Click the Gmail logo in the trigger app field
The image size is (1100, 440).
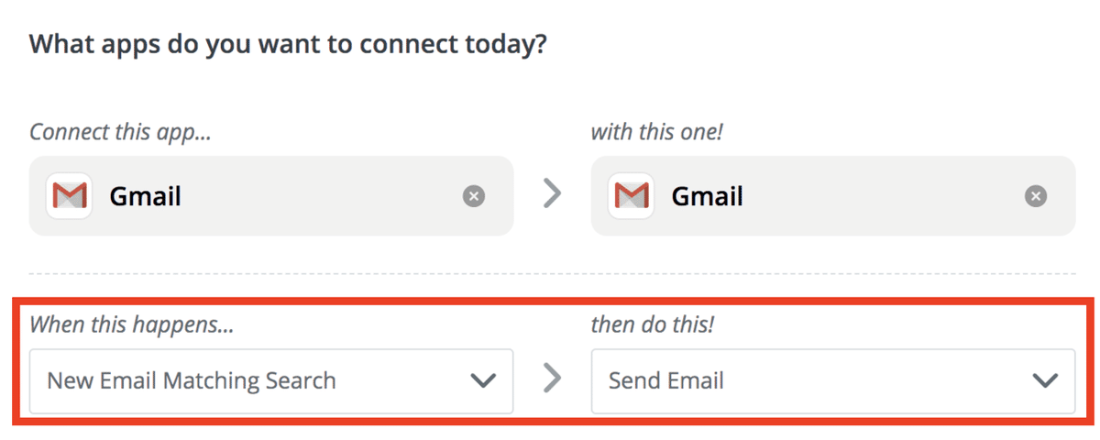(70, 195)
